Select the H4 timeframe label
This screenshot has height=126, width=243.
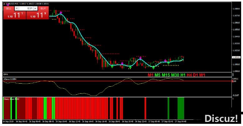(189, 75)
